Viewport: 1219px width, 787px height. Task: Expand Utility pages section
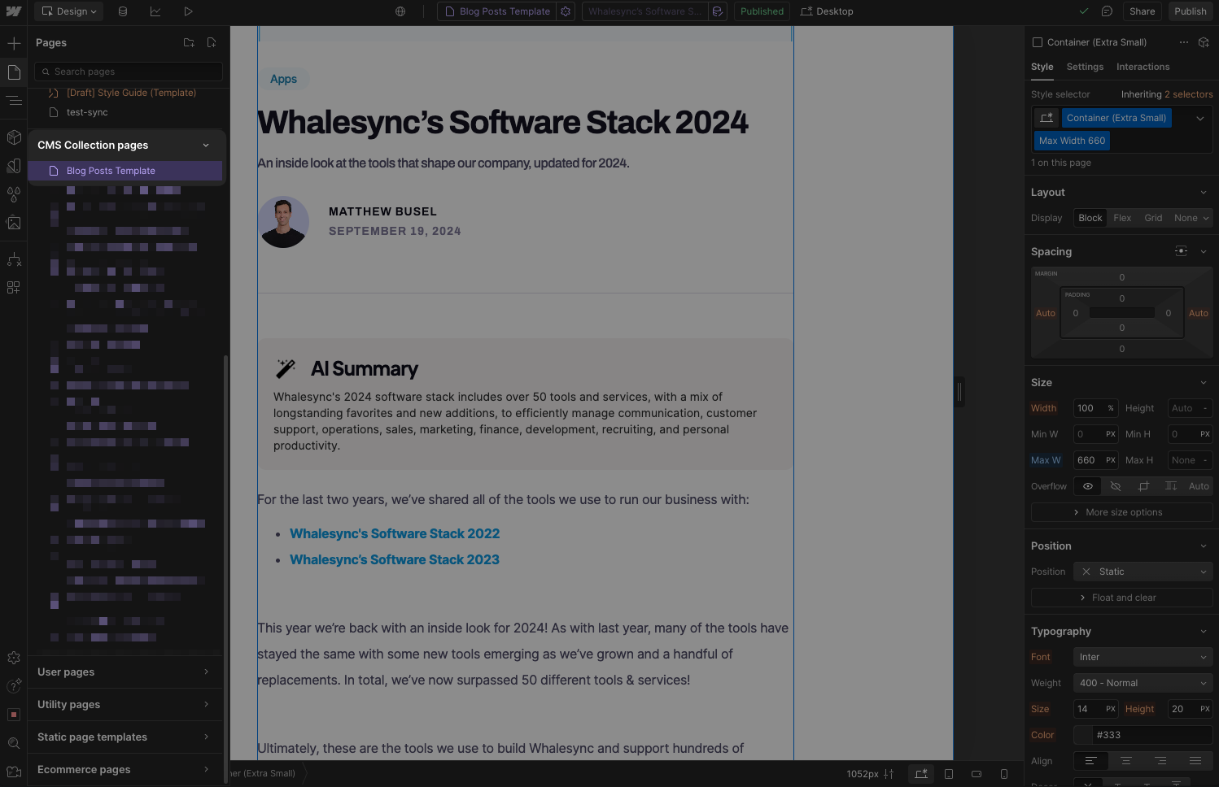click(x=125, y=704)
